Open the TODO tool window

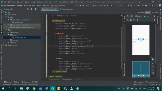(35, 82)
